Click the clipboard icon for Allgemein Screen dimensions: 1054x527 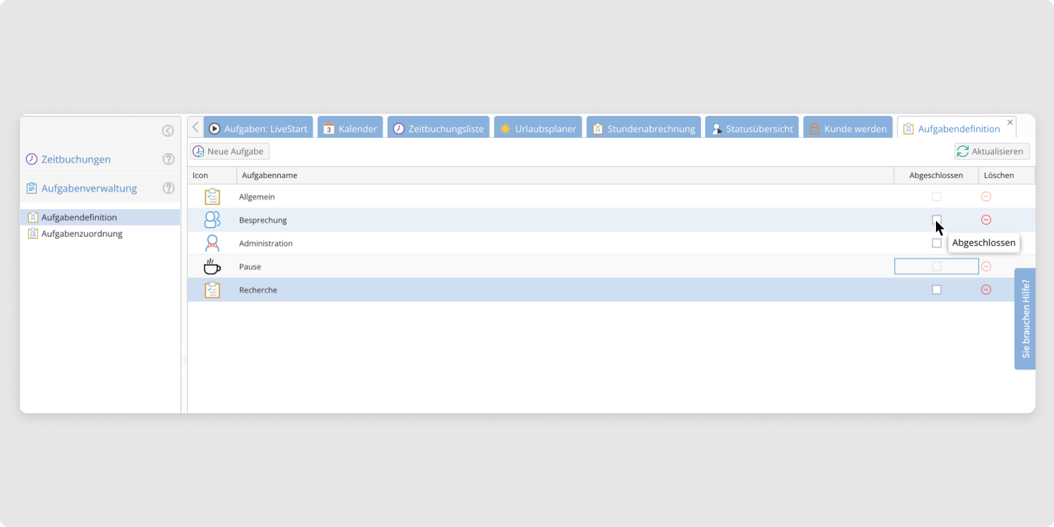pyautogui.click(x=212, y=197)
